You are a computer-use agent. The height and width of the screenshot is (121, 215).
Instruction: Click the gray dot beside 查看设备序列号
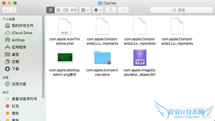(8, 99)
